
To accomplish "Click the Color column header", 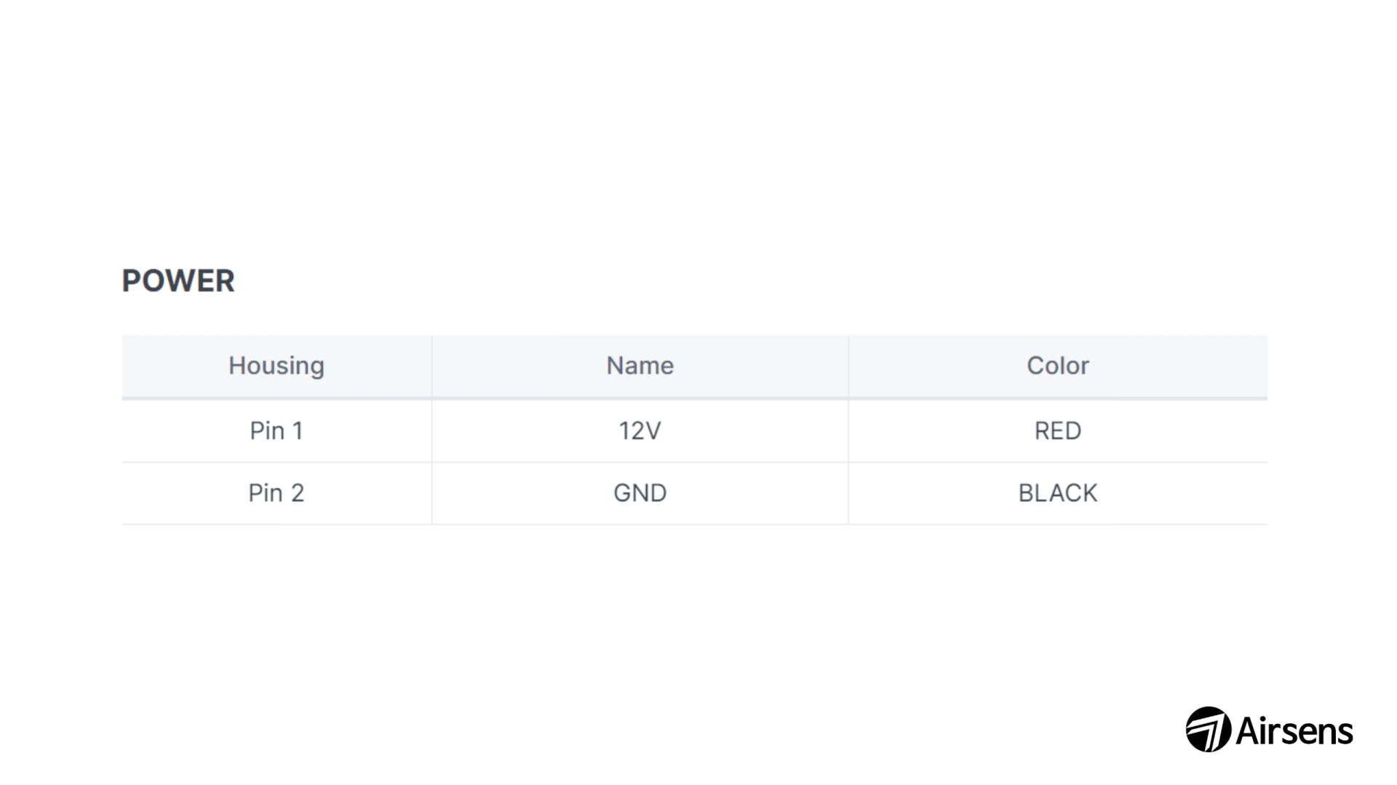I will coord(1058,366).
